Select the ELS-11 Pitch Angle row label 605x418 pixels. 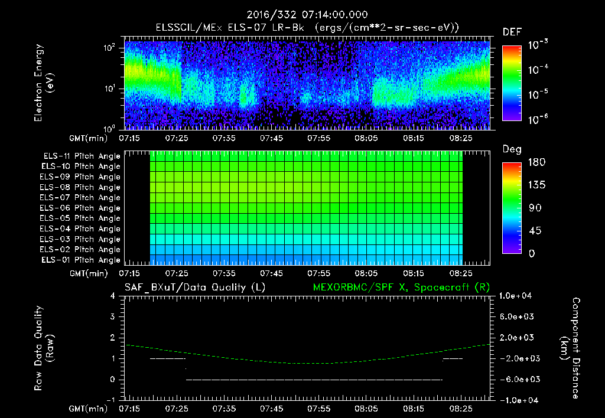[x=82, y=156]
